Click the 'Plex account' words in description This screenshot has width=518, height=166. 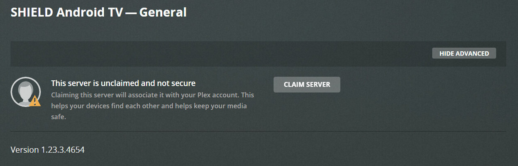coord(218,95)
